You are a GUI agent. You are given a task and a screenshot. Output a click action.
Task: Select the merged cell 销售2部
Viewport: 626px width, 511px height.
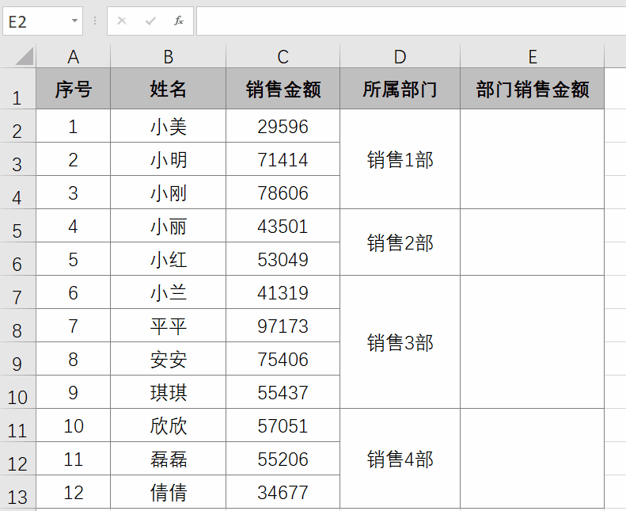pyautogui.click(x=400, y=242)
